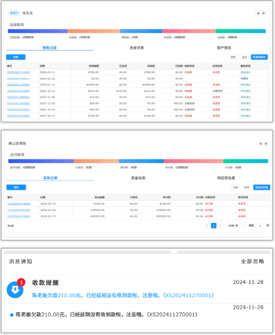Image resolution: width=275 pixels, height=335 pixels.
Task: Click the 消息通知 heading
Action: [x=20, y=261]
